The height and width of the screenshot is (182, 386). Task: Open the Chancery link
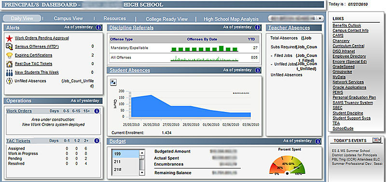[x=341, y=41]
